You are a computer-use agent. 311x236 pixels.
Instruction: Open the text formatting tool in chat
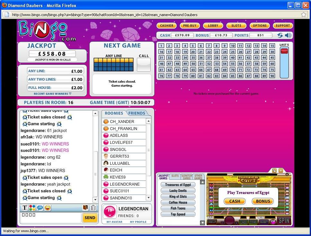click(25, 208)
